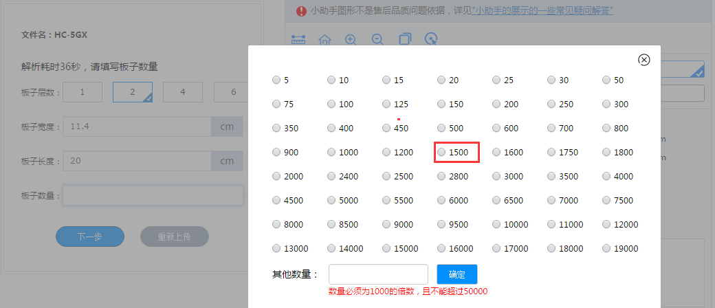Select 10000 as the board quantity
This screenshot has width=715, height=308.
click(496, 224)
